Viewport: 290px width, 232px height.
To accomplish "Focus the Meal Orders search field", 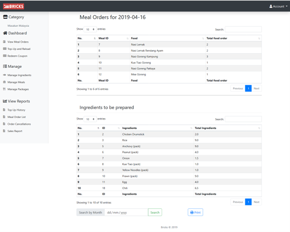I will [243, 29].
